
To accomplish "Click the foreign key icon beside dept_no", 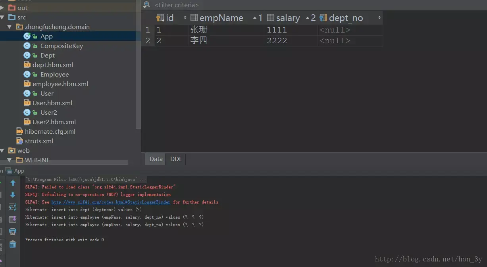I will [323, 17].
